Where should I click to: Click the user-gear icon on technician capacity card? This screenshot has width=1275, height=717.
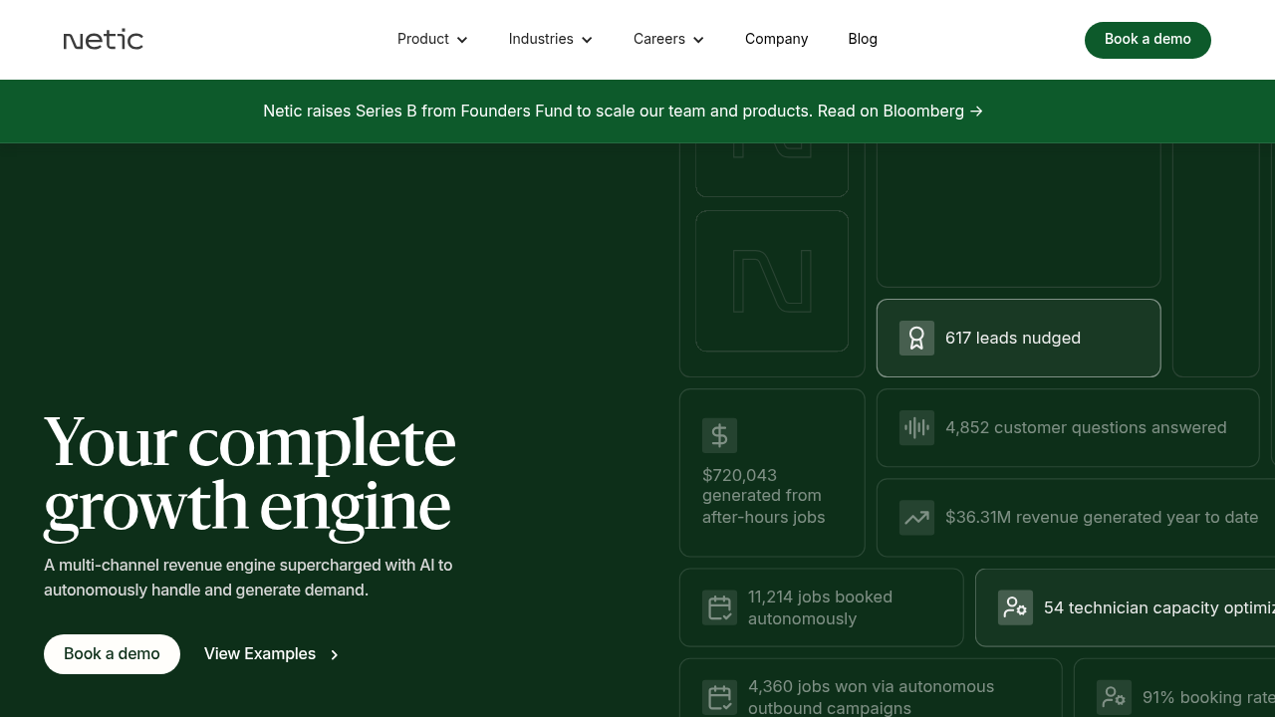click(1015, 607)
